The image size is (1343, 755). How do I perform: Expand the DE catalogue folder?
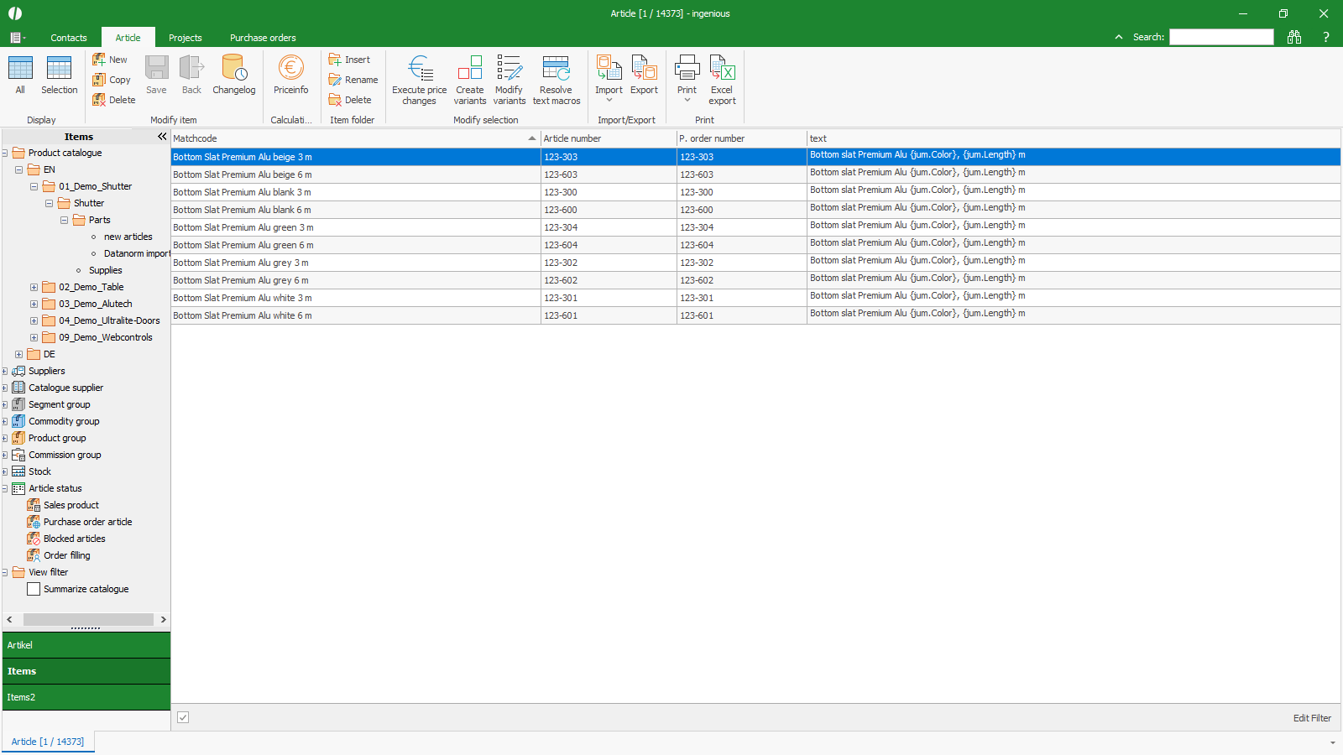[x=18, y=354]
